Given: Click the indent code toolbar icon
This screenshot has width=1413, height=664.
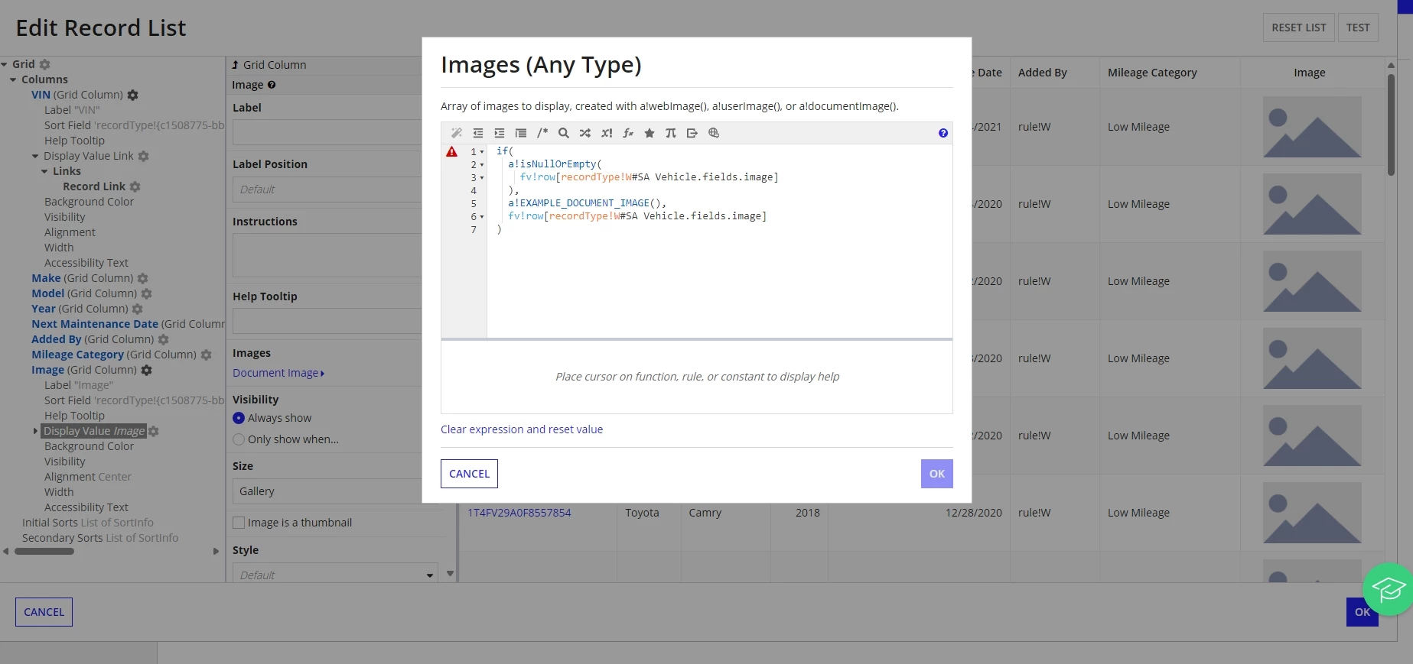Looking at the screenshot, I should click(500, 133).
